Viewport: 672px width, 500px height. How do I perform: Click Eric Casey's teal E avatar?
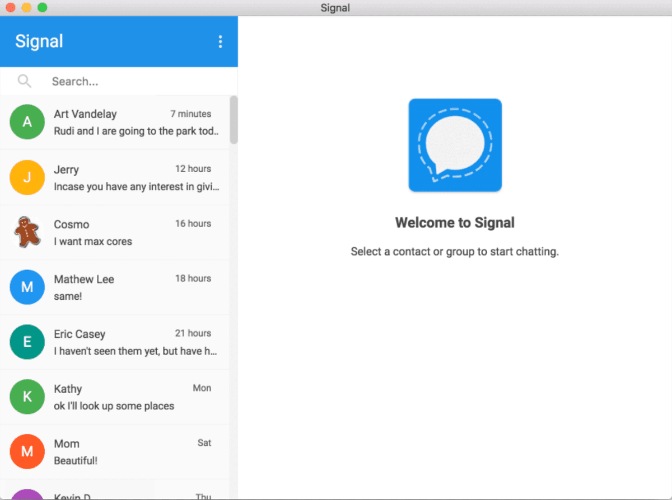pyautogui.click(x=27, y=342)
